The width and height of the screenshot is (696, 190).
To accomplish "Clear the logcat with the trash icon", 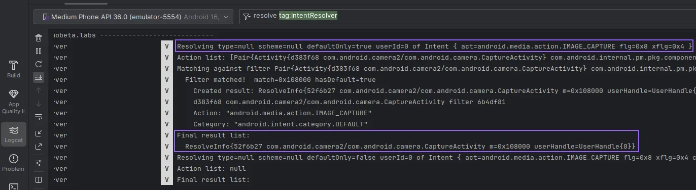I will 39,38.
